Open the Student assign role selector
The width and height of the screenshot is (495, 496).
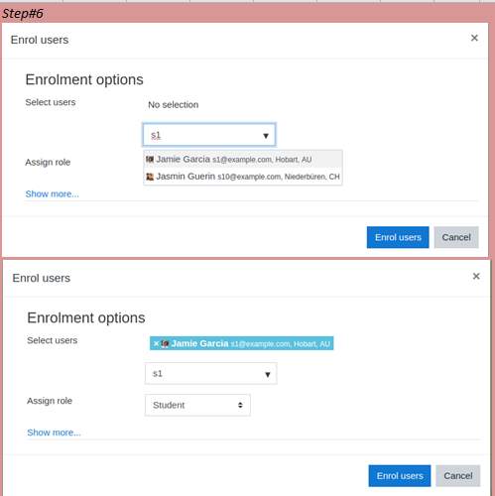click(x=197, y=405)
